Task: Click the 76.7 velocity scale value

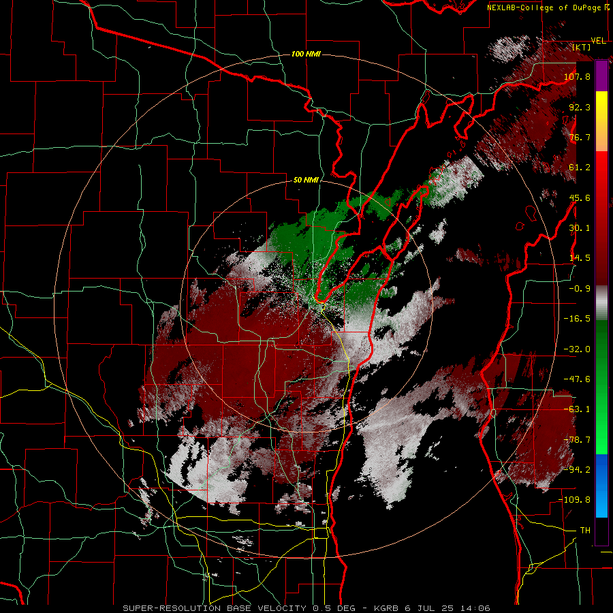Action: tap(580, 137)
